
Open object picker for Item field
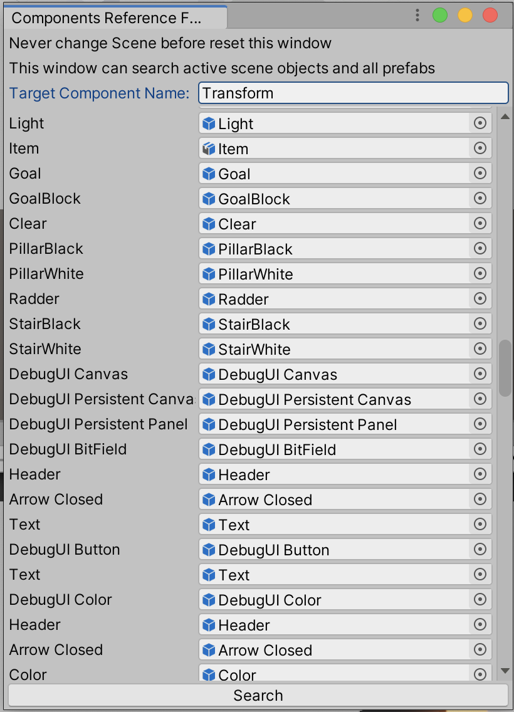click(x=480, y=148)
